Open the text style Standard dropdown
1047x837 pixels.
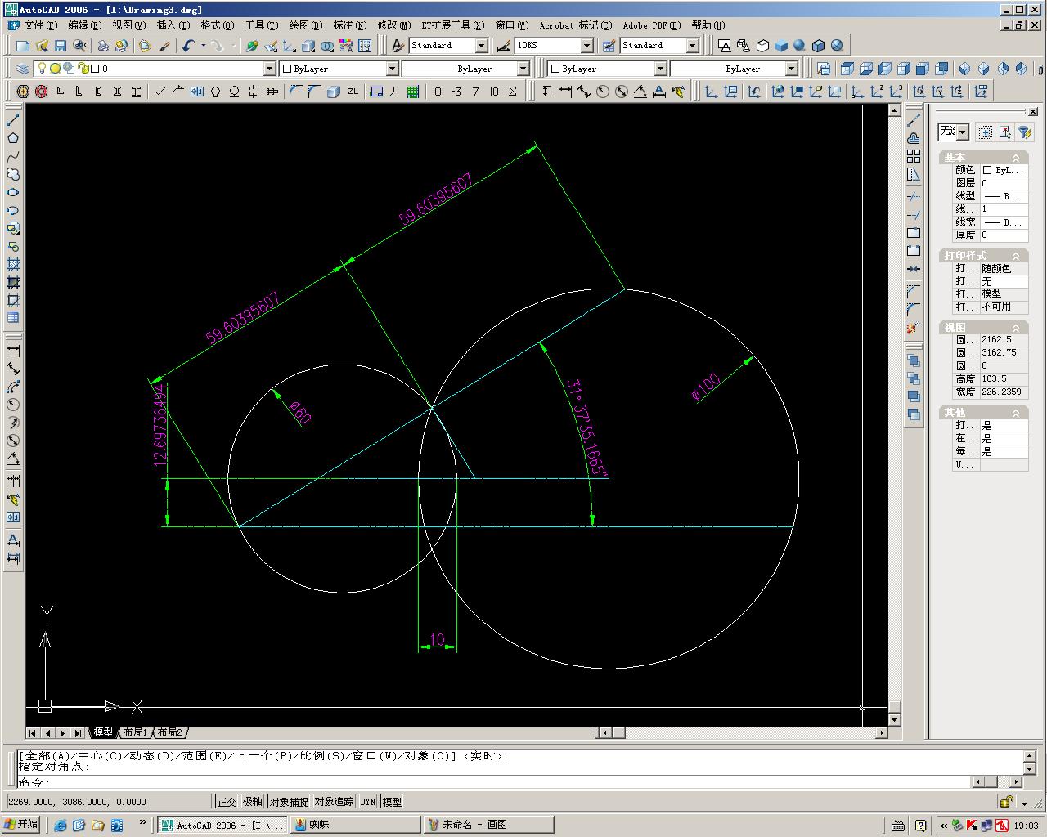click(482, 46)
